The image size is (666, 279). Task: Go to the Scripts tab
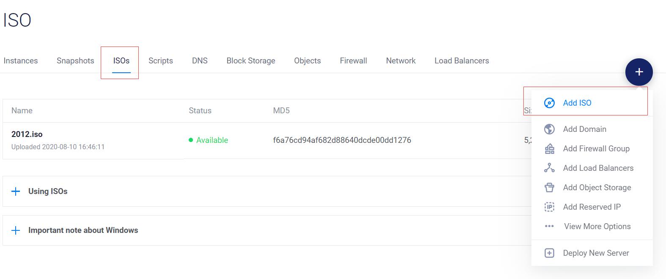(x=161, y=60)
